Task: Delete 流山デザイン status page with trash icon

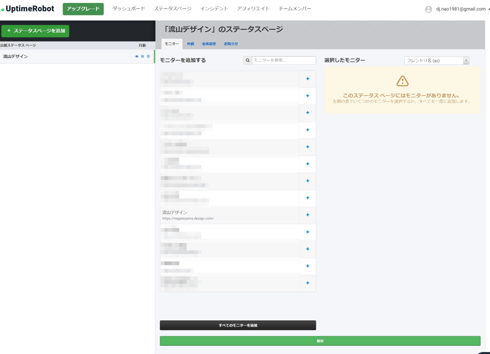Action: coord(148,57)
